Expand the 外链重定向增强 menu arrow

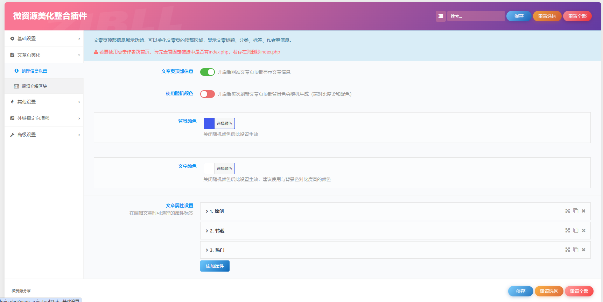coord(79,118)
